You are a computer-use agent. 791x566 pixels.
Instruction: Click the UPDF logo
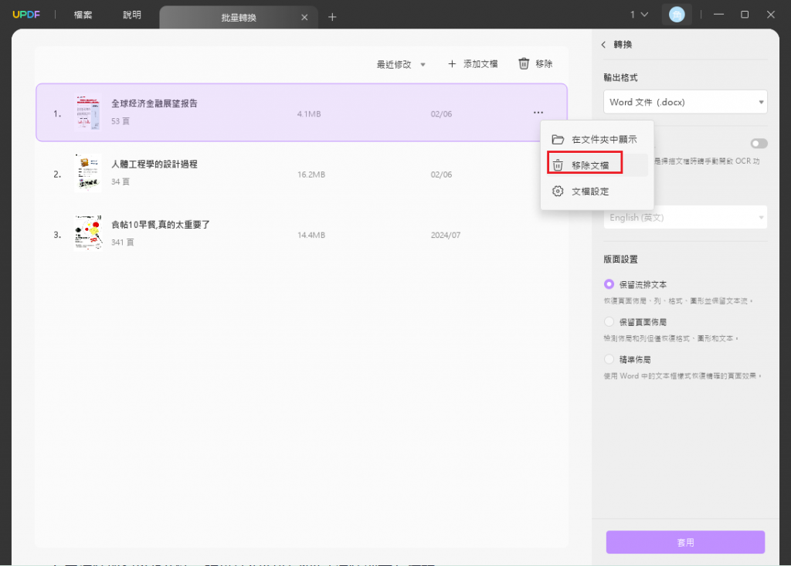click(x=26, y=15)
